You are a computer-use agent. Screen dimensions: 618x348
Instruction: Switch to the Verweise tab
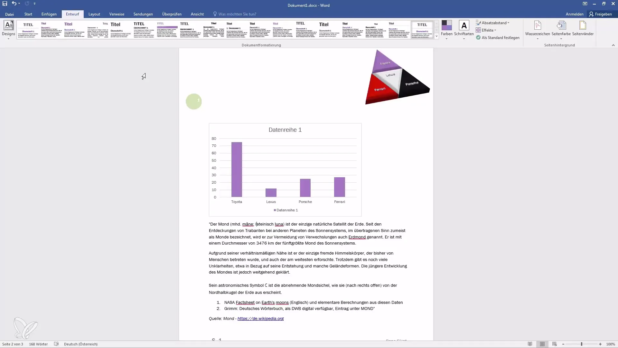pos(117,14)
